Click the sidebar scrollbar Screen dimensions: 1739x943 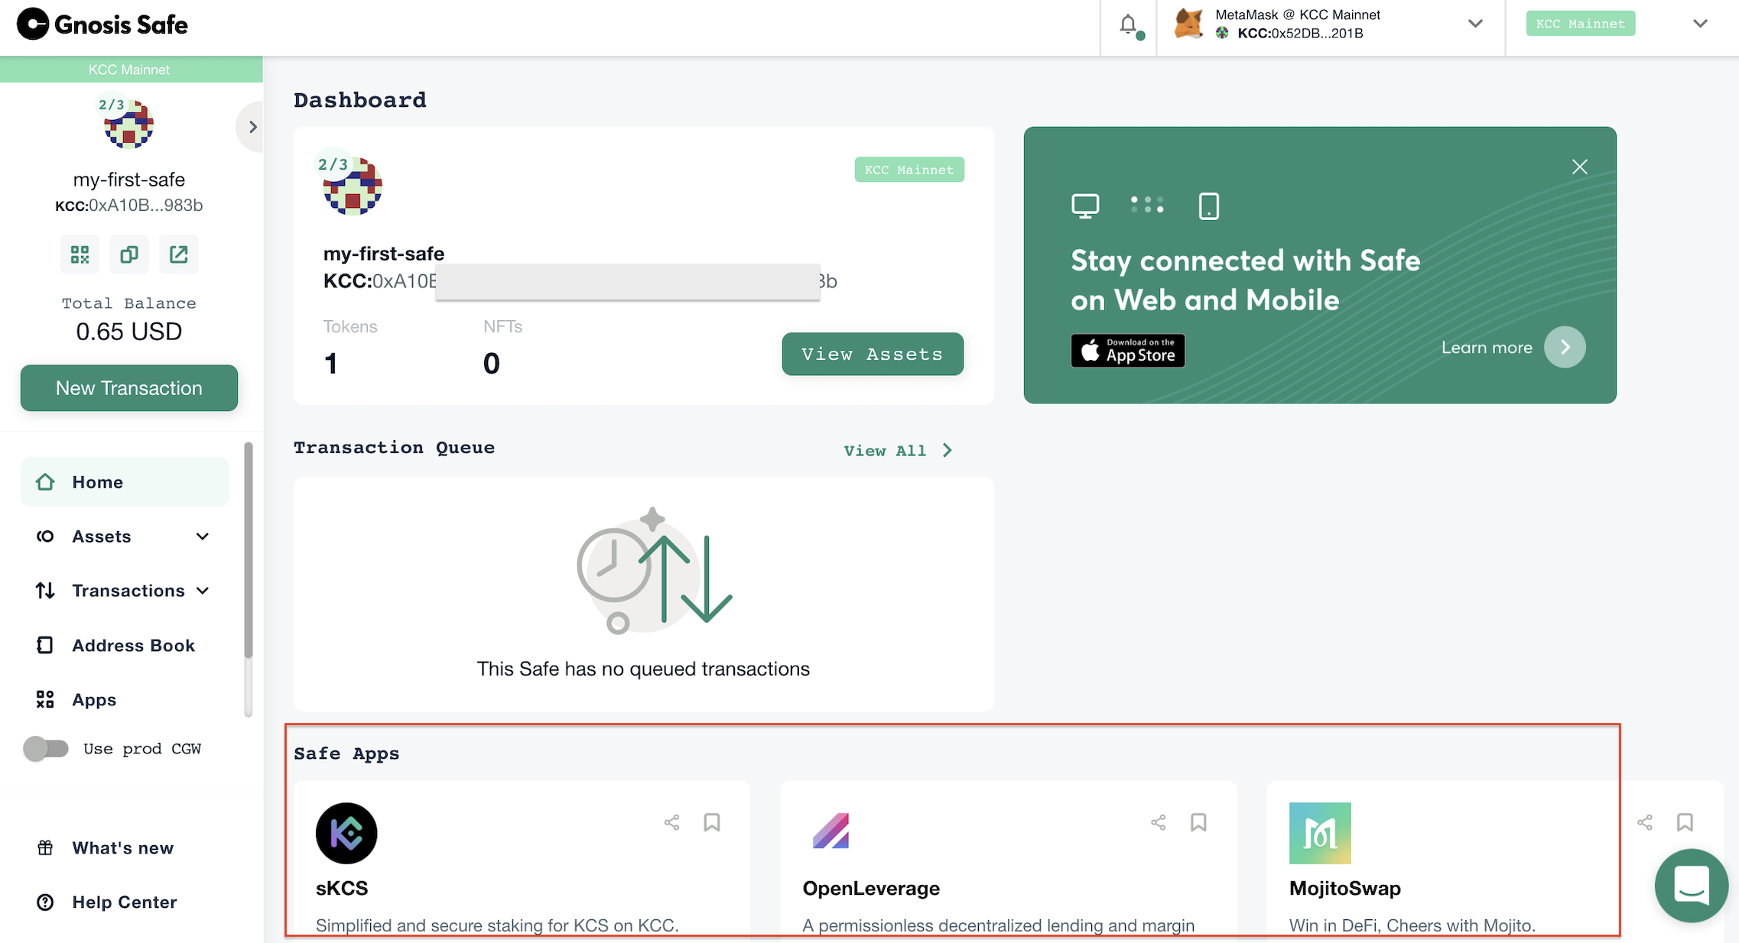[248, 550]
